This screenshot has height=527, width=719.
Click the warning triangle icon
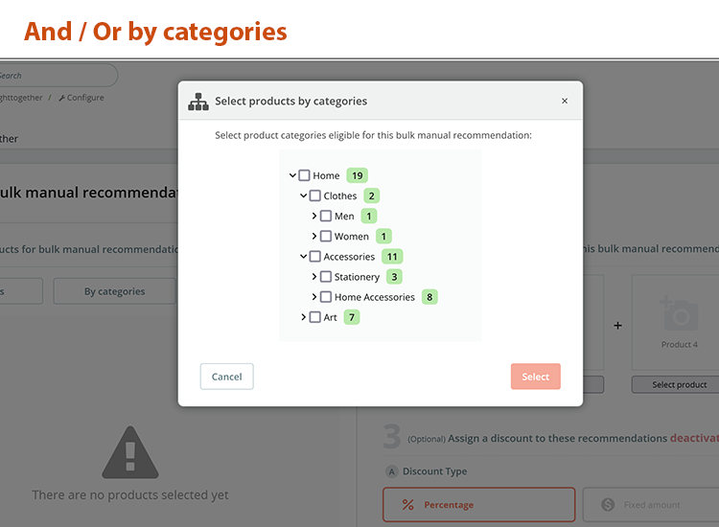tap(130, 452)
